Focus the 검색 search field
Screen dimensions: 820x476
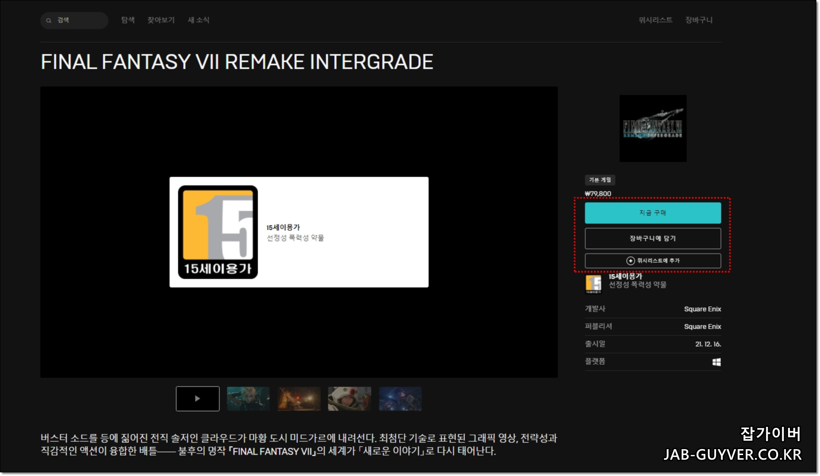tap(74, 20)
